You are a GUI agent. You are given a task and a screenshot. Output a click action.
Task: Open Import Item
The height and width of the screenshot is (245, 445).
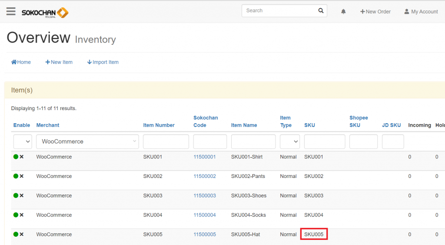coord(103,62)
